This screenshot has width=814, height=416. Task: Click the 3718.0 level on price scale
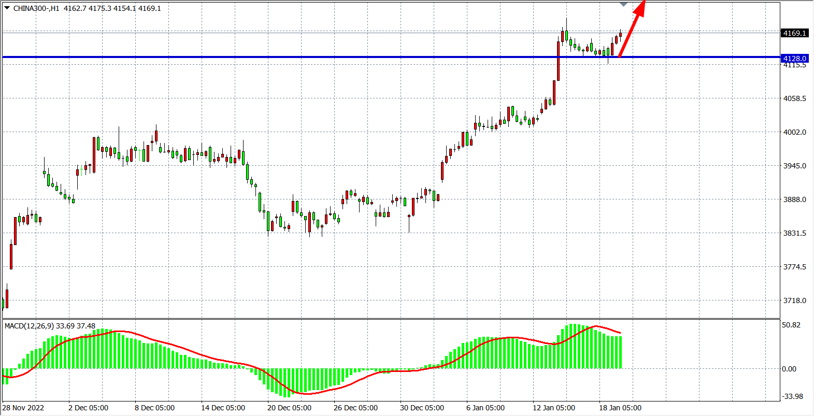(x=794, y=300)
